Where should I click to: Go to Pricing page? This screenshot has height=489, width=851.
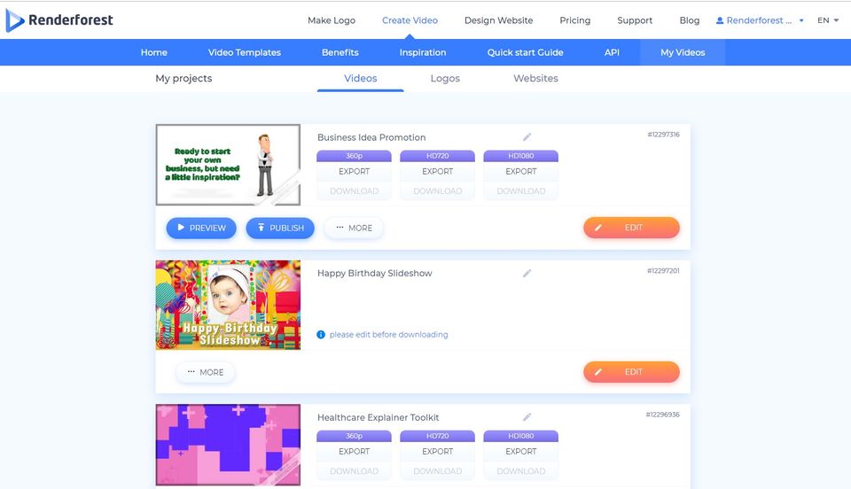[574, 20]
